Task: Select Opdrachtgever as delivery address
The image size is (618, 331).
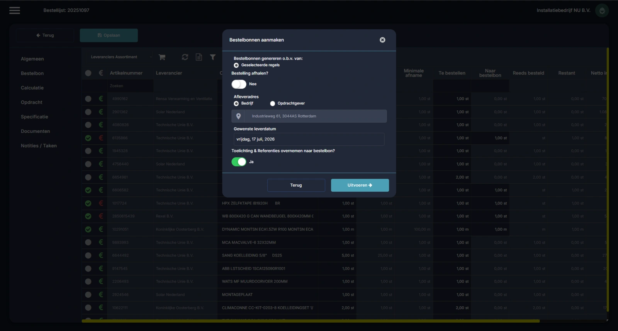Action: click(272, 103)
